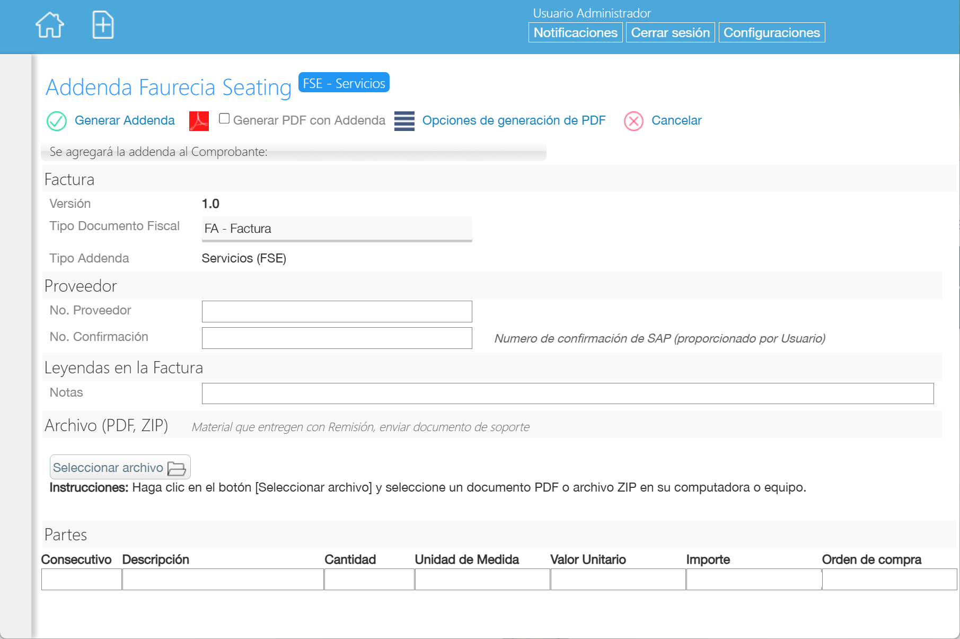Image resolution: width=960 pixels, height=639 pixels.
Task: Click the red PDF icon
Action: point(199,121)
